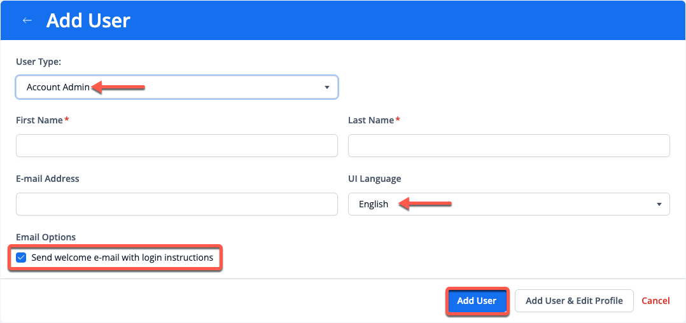Click the Add User & Edit Profile button
The height and width of the screenshot is (323, 686).
pos(574,301)
